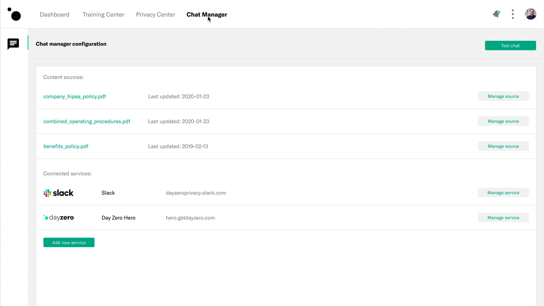This screenshot has height=306, width=544.
Task: Click Manage source for benefits_policy.pdf
Action: click(503, 146)
